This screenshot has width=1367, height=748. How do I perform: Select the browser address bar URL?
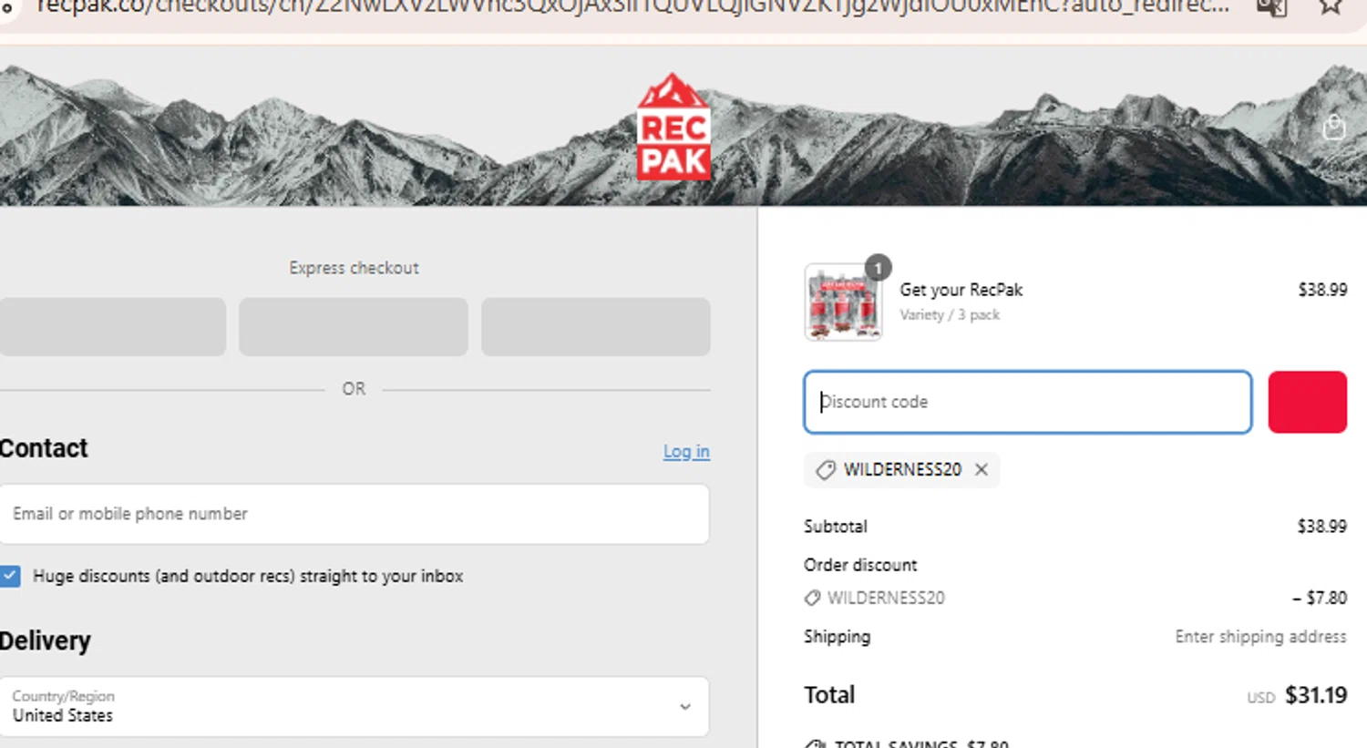(632, 6)
